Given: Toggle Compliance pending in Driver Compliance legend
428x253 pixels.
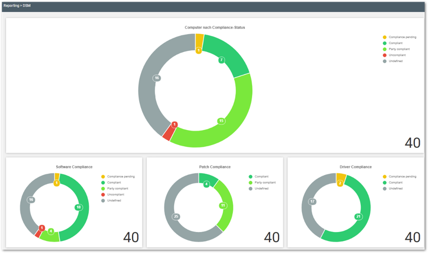Looking at the screenshot, I should (x=399, y=176).
